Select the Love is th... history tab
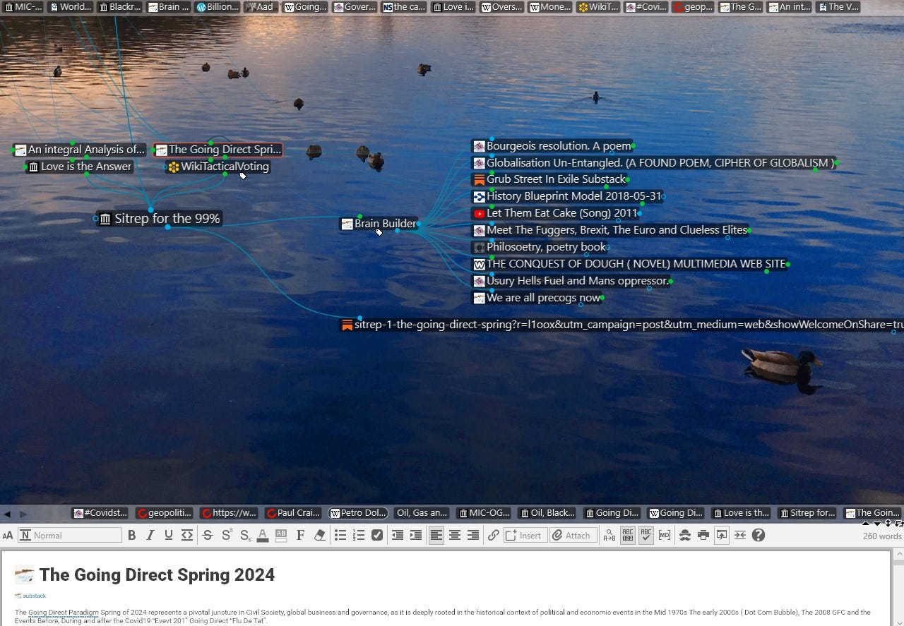Viewport: 904px width, 626px height. (741, 513)
